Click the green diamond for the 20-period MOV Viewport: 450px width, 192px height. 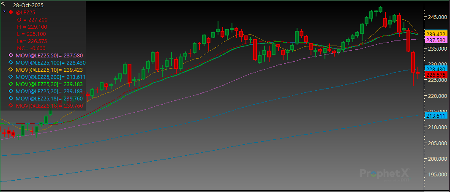click(11, 84)
